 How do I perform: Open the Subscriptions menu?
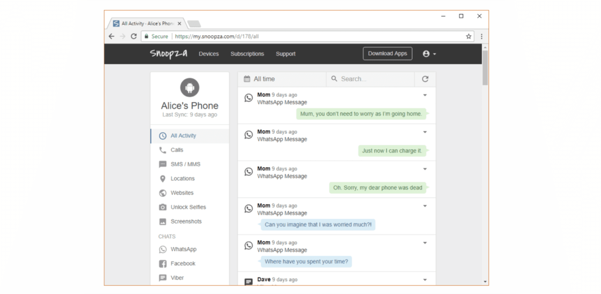pos(247,54)
